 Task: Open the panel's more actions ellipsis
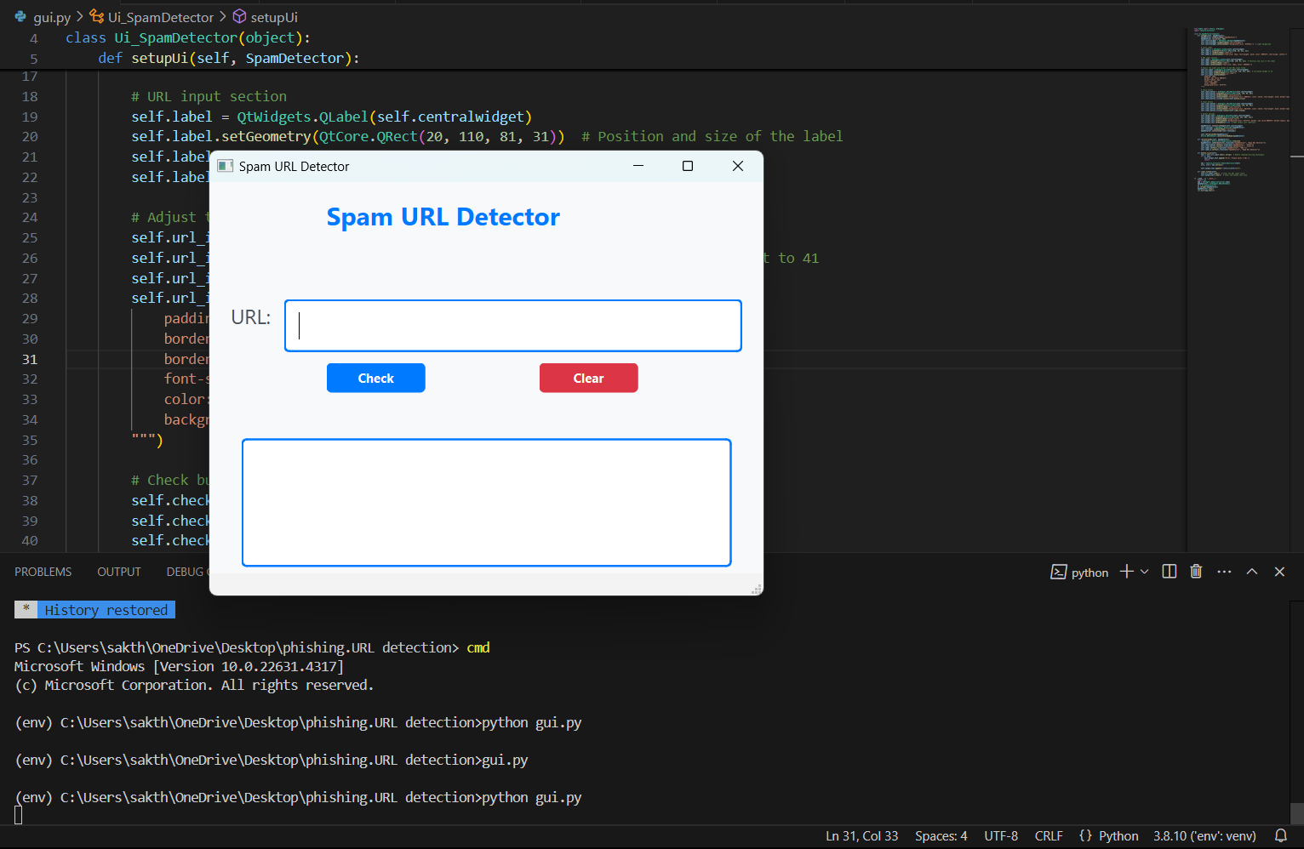tap(1224, 572)
